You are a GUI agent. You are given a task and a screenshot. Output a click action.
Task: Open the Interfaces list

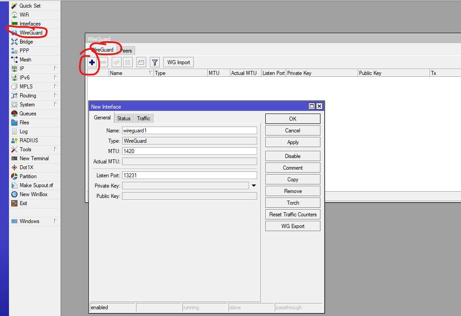coord(35,23)
